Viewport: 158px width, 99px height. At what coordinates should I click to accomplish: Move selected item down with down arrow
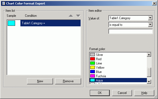[78, 16]
